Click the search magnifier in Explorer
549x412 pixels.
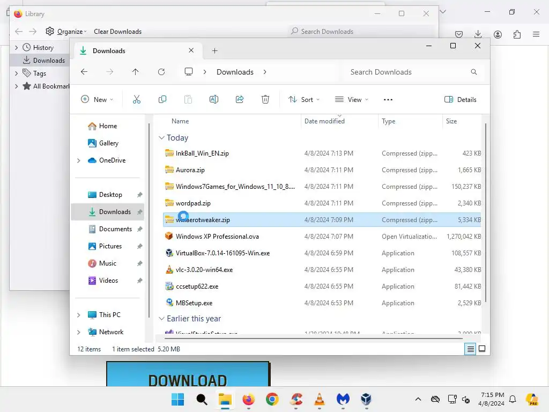474,72
